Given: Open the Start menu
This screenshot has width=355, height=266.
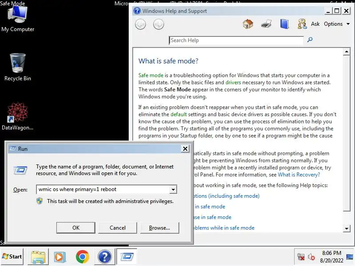Looking at the screenshot, I should click(12, 257).
